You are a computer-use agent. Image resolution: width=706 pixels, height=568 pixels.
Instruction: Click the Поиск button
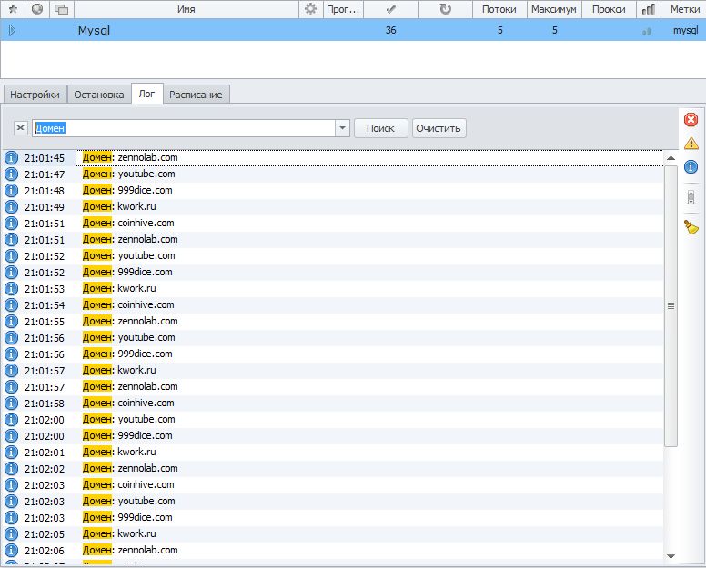click(x=380, y=128)
